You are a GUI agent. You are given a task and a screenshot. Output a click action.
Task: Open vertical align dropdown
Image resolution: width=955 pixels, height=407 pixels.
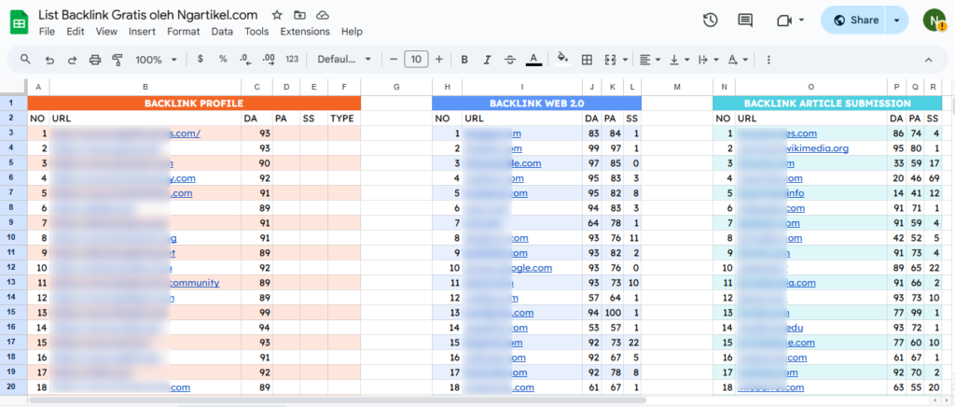(680, 60)
